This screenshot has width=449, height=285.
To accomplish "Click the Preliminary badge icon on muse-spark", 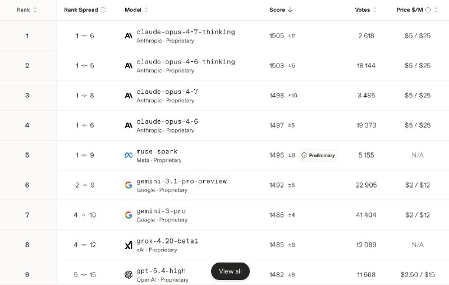I will coord(304,155).
